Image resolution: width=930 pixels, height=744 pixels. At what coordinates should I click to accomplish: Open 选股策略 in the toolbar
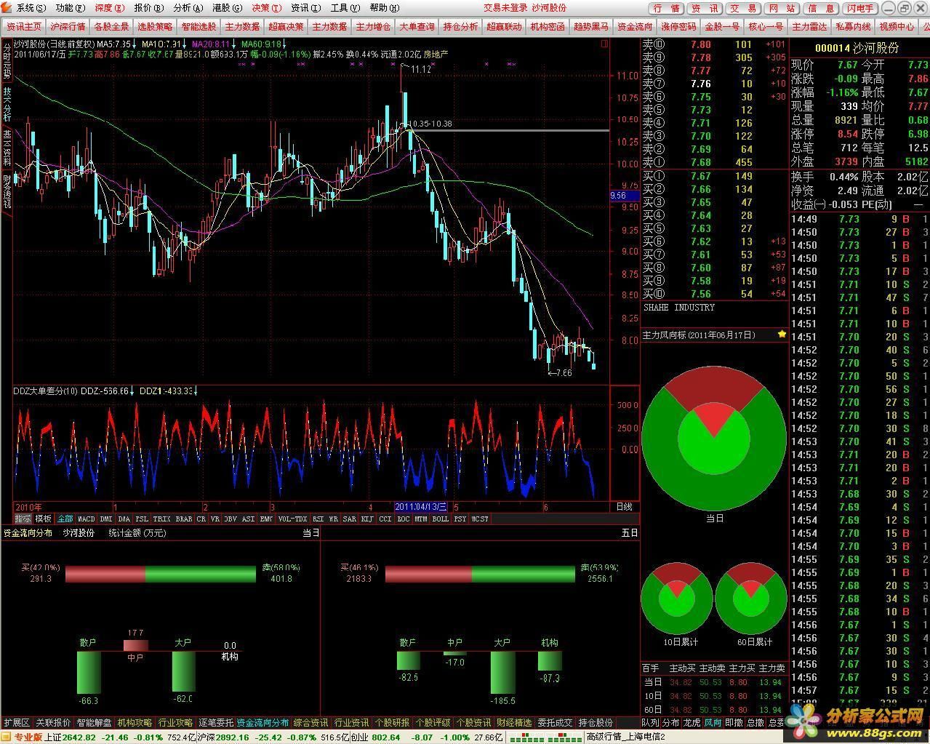click(155, 26)
